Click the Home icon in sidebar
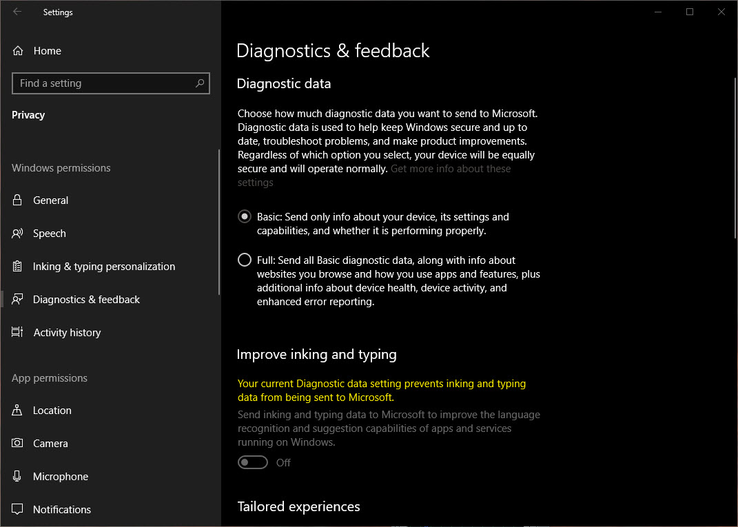 pyautogui.click(x=18, y=51)
